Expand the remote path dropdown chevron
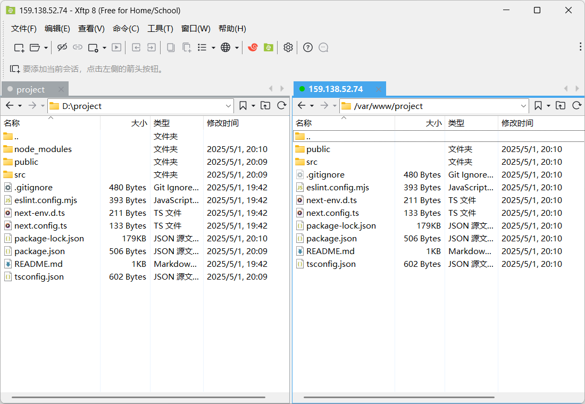The width and height of the screenshot is (585, 404). pyautogui.click(x=523, y=106)
